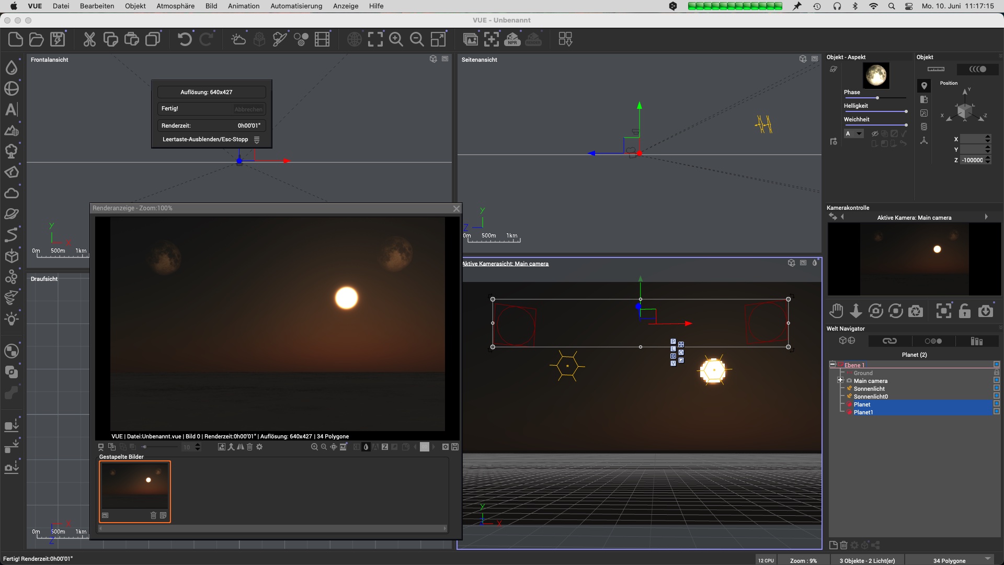Click the Undo arrow in toolbar

point(184,39)
